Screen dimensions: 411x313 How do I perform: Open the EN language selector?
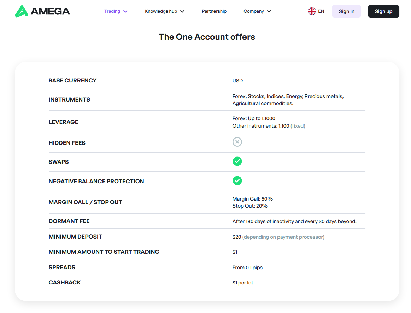[316, 11]
